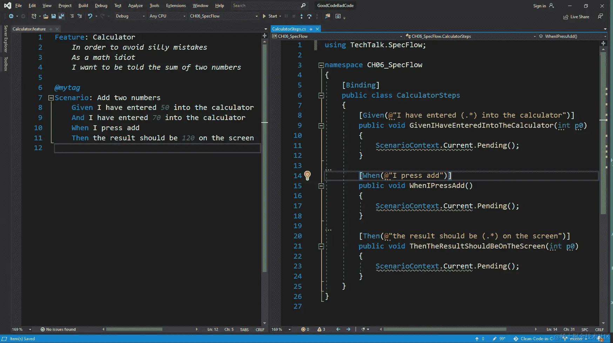The height and width of the screenshot is (343, 613).
Task: Open the Toolbox side tab
Action: coord(6,64)
